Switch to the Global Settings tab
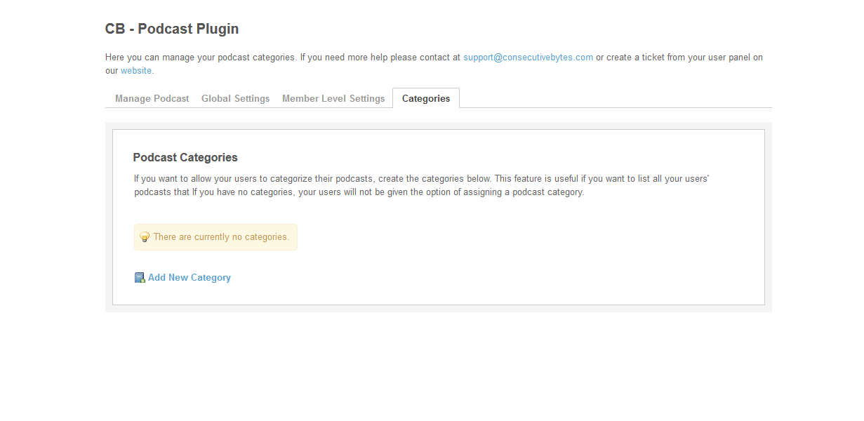Screen dimensions: 864x421 [235, 99]
